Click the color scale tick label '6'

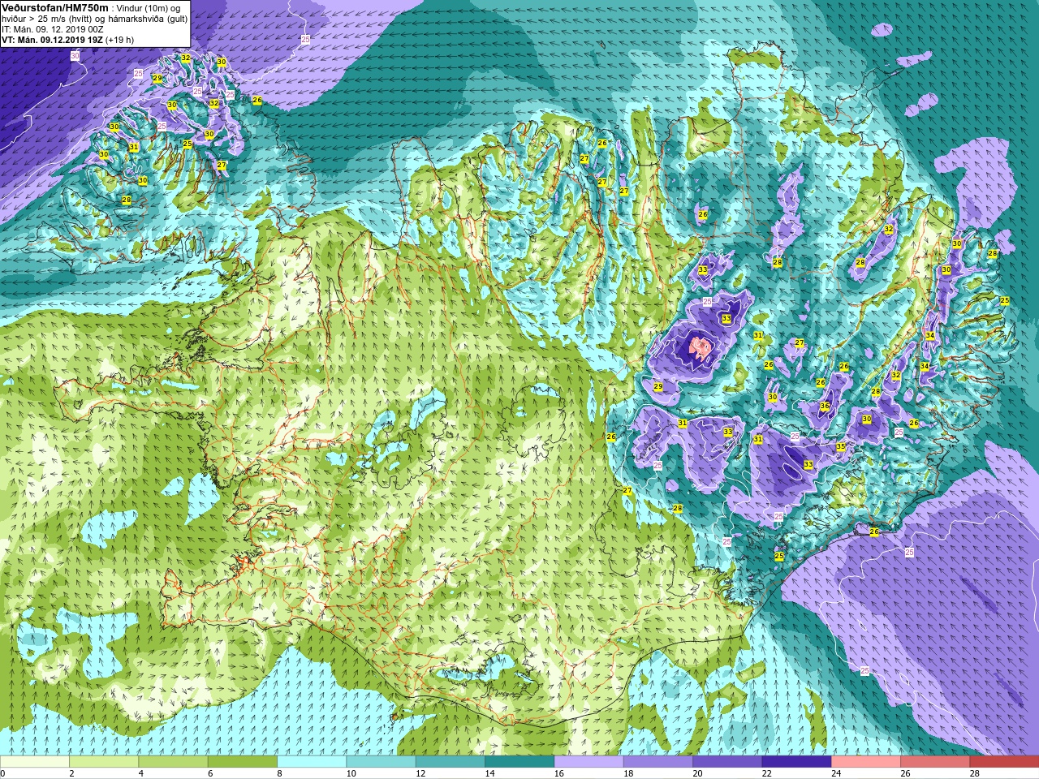(210, 773)
